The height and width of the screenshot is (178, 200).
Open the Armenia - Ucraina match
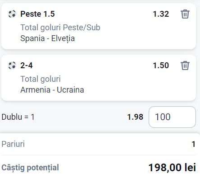[x=52, y=90]
